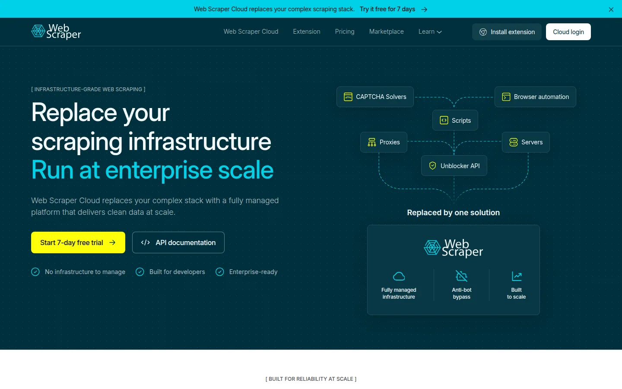Click the arrow icon in promo banner
Screen dimensions: 622x389
point(425,9)
